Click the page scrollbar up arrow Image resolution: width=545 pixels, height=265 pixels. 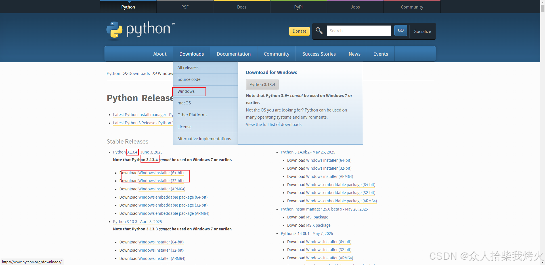[x=542, y=2]
